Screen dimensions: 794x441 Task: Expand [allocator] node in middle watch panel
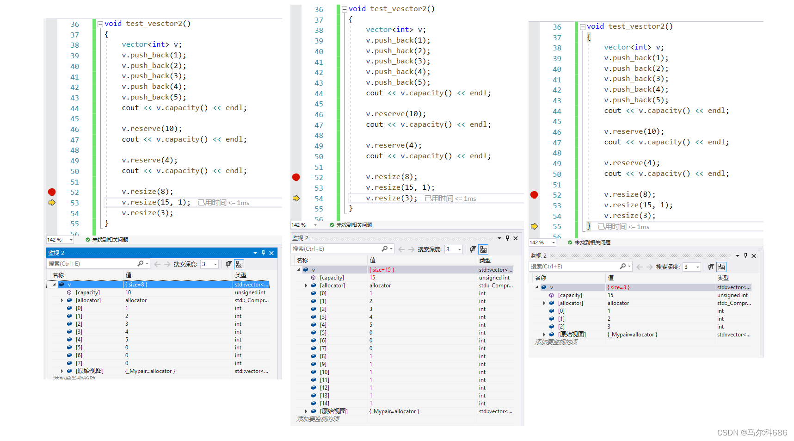[x=306, y=286]
